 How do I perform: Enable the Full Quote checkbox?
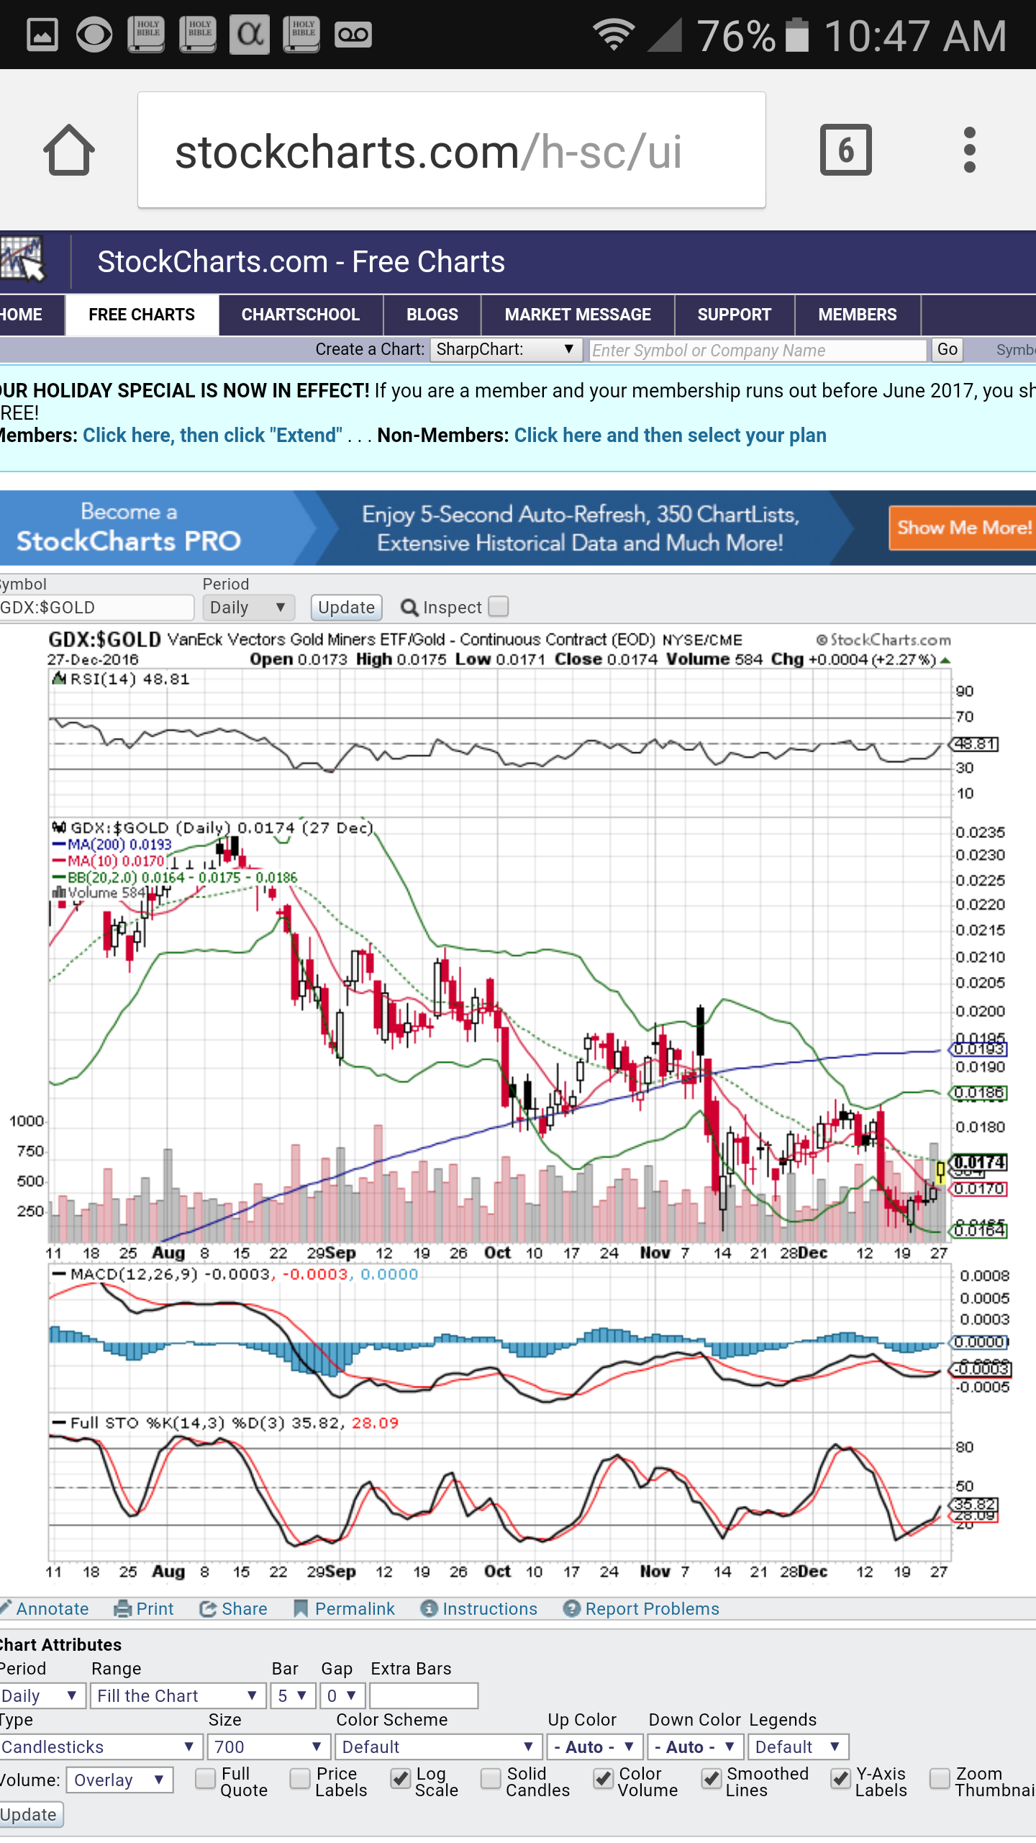point(206,1778)
